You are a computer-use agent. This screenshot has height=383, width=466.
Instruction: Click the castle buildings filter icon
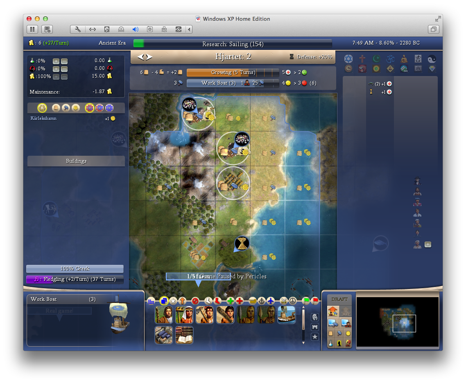[315, 327]
